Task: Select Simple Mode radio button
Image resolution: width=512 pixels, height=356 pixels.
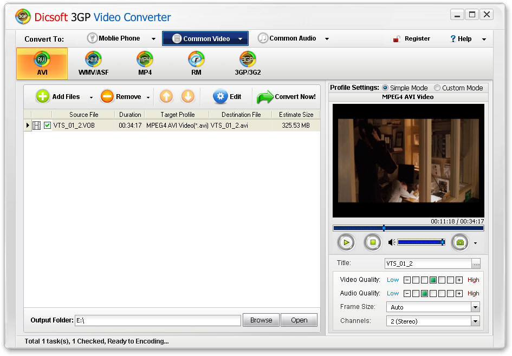Action: (385, 88)
